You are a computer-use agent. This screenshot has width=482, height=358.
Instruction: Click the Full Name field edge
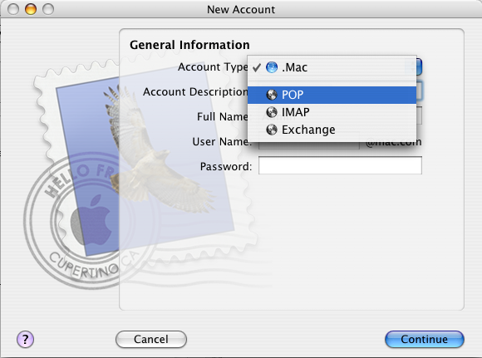420,115
